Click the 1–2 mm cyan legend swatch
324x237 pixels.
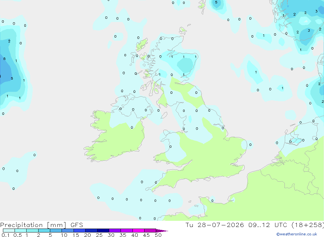pos(32,231)
